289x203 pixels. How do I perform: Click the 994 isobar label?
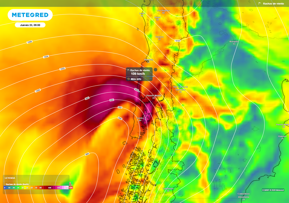[112, 100]
